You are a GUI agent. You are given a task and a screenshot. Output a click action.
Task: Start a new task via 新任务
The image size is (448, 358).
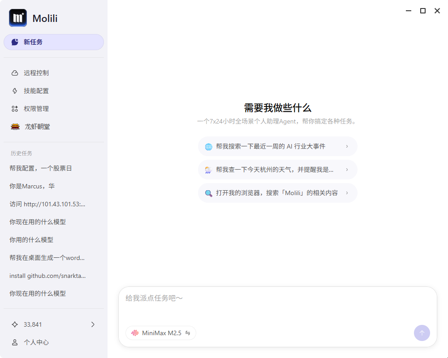(54, 42)
